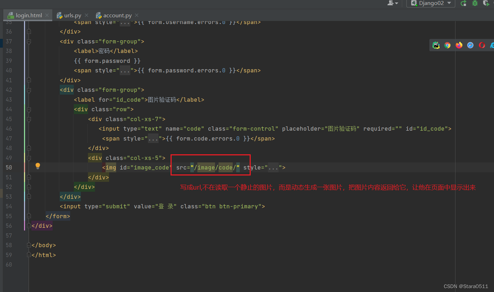Click the for="id_code" attribute

pos(122,100)
